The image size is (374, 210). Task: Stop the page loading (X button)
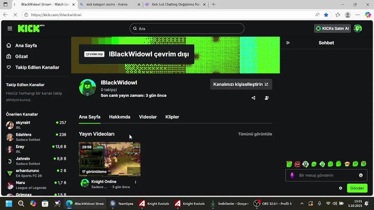(x=15, y=15)
